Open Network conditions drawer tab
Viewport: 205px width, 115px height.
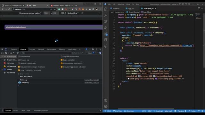pyautogui.click(x=41, y=111)
